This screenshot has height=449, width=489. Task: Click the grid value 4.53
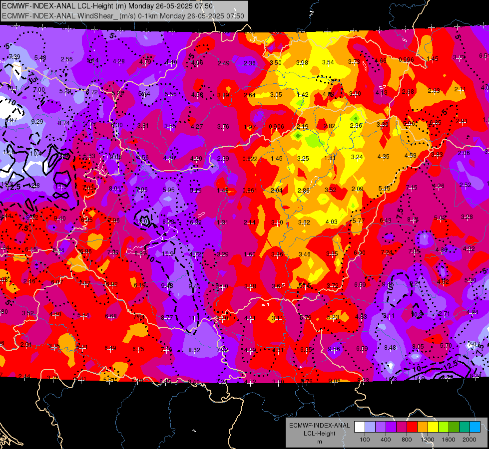[411, 156]
